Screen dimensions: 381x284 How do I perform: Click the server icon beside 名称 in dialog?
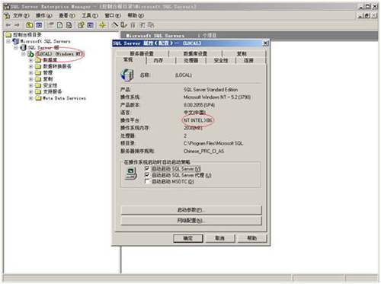click(127, 75)
